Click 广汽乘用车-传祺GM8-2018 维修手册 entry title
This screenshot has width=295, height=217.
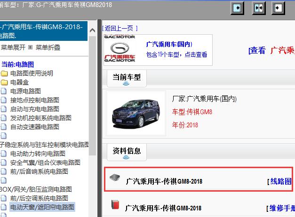pos(163,208)
